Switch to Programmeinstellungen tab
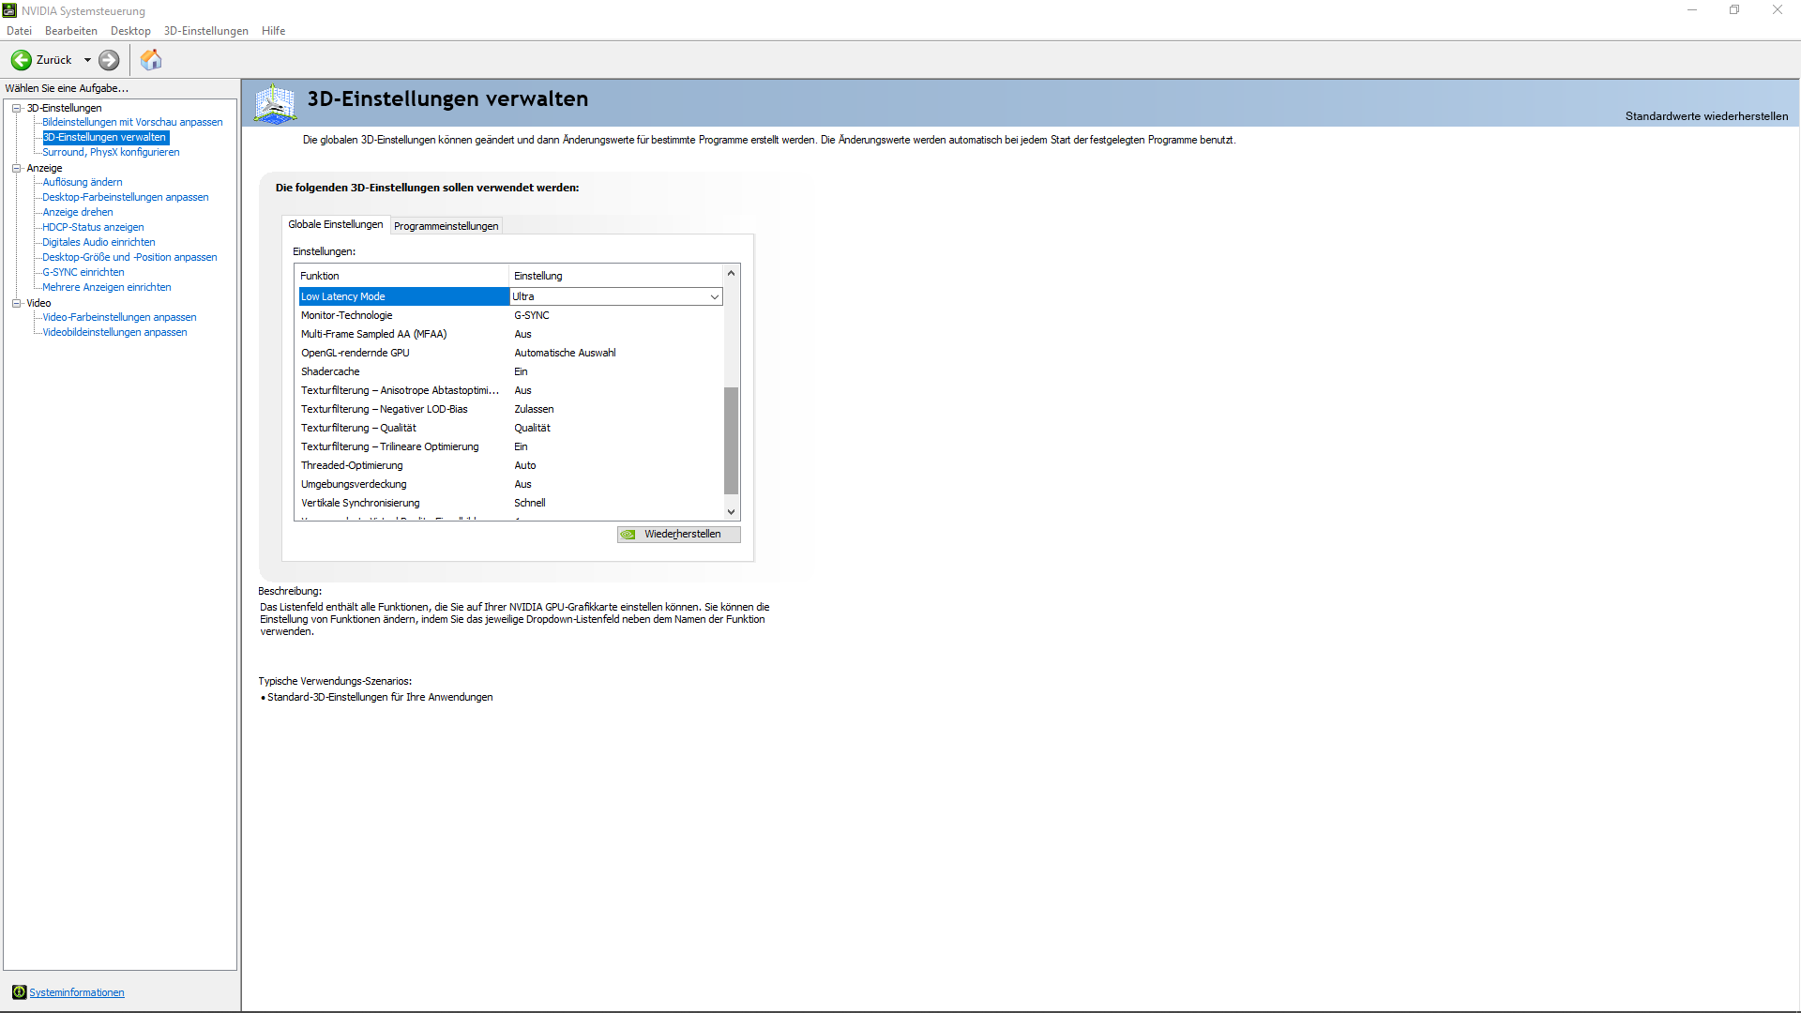The image size is (1801, 1013). (446, 226)
